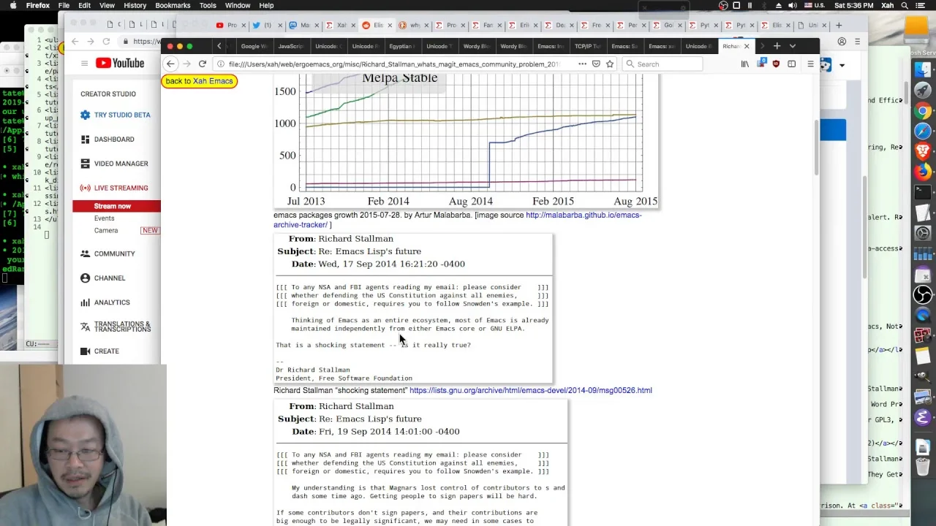Image resolution: width=936 pixels, height=526 pixels.
Task: Open the History menu
Action: pyautogui.click(x=135, y=5)
